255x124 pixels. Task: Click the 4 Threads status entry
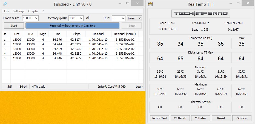pyautogui.click(x=38, y=87)
